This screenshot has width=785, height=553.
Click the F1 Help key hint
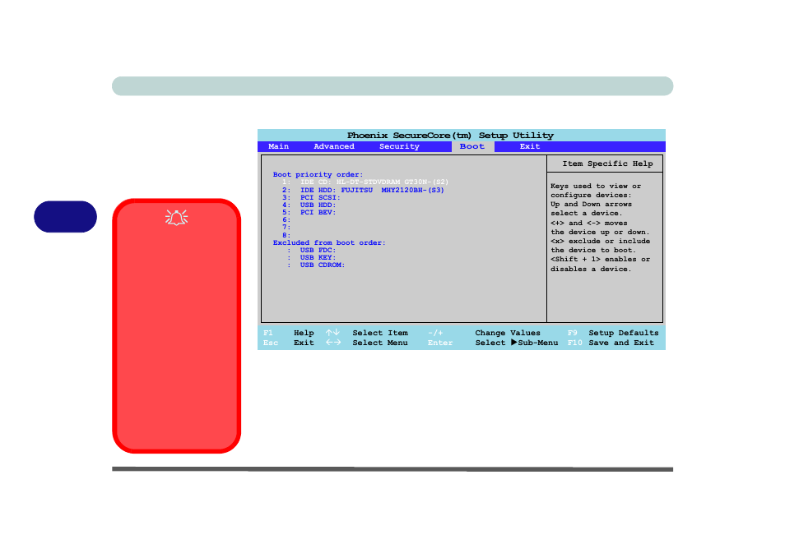click(x=288, y=333)
